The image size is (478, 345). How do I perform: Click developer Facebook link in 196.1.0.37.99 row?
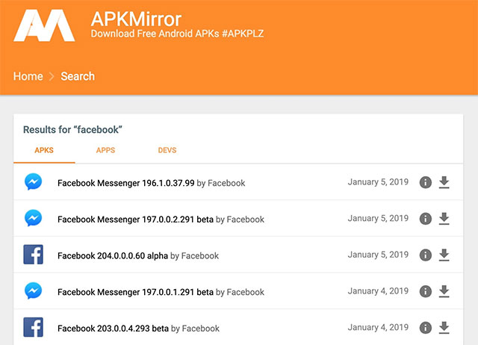click(226, 183)
